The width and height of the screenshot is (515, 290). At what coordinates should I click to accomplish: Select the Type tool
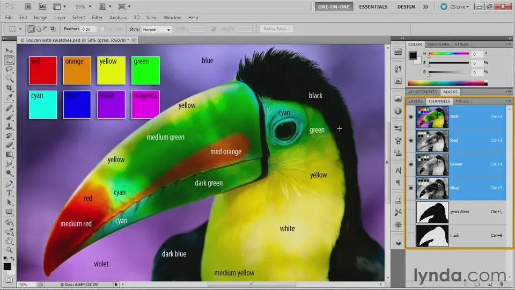coord(9,193)
